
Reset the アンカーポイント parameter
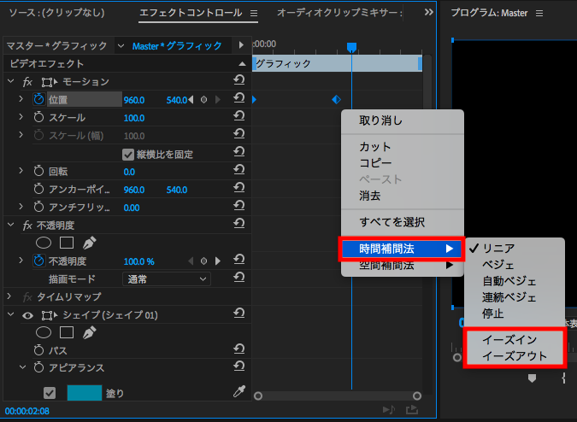[x=239, y=188]
